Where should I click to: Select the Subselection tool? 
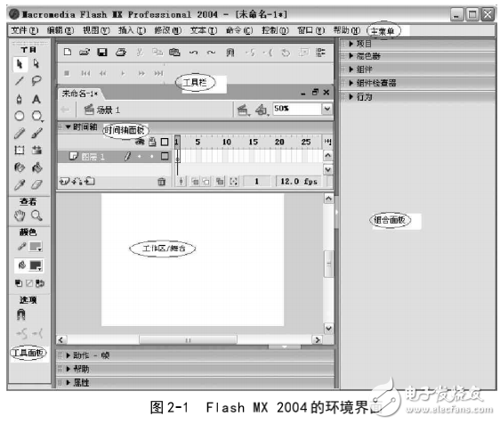click(x=36, y=63)
